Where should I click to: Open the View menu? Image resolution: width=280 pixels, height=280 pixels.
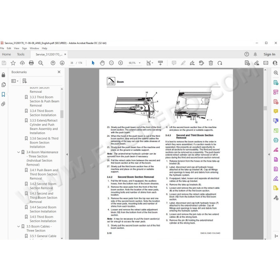click(16, 48)
